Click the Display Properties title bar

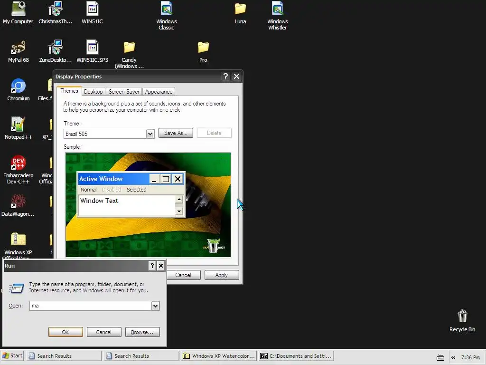pyautogui.click(x=138, y=77)
